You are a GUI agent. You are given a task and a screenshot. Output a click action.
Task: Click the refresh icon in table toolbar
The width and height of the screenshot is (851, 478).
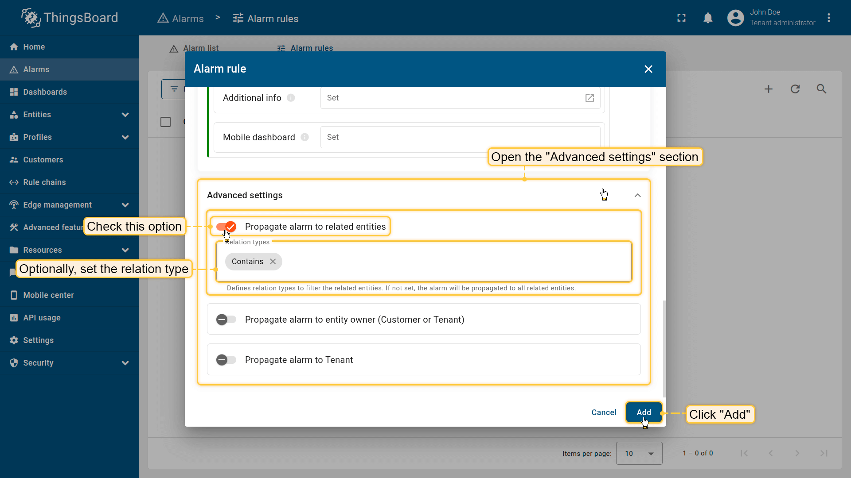[x=795, y=89]
